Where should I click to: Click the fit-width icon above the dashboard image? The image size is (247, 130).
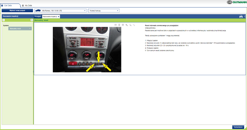[115, 25]
